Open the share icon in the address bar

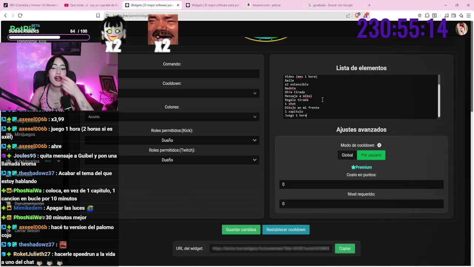click(x=348, y=16)
